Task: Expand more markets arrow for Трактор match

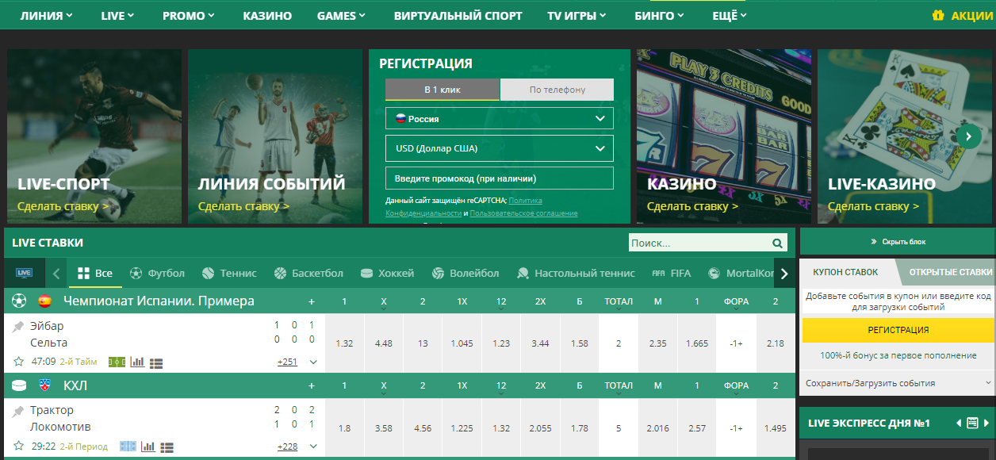Action: pos(313,446)
